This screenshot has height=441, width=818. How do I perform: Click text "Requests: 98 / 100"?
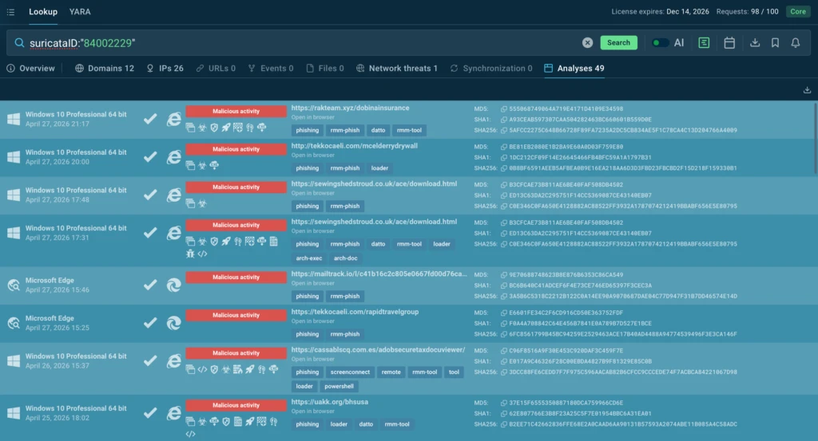(x=747, y=11)
